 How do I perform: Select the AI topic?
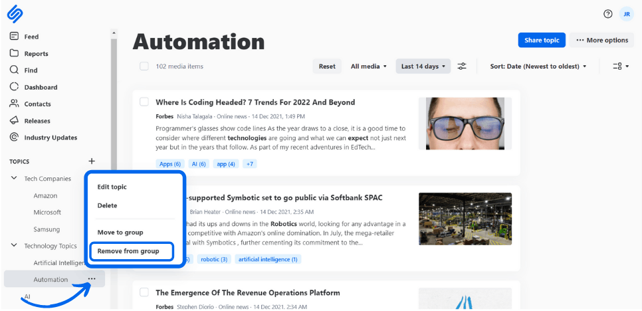click(27, 296)
